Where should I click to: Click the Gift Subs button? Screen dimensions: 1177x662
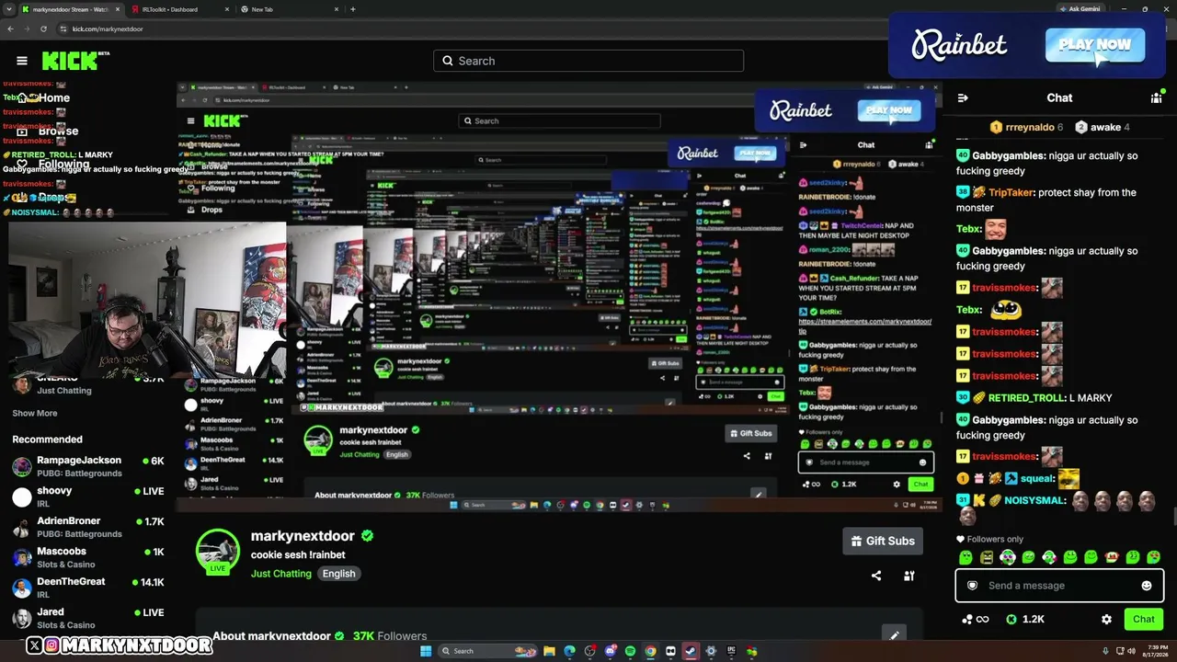pos(883,541)
